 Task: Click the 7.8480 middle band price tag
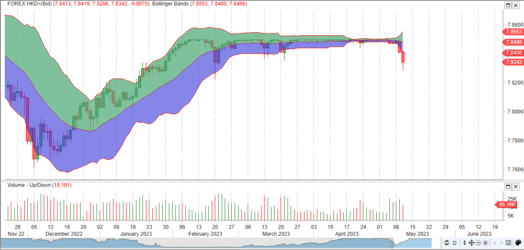point(513,42)
